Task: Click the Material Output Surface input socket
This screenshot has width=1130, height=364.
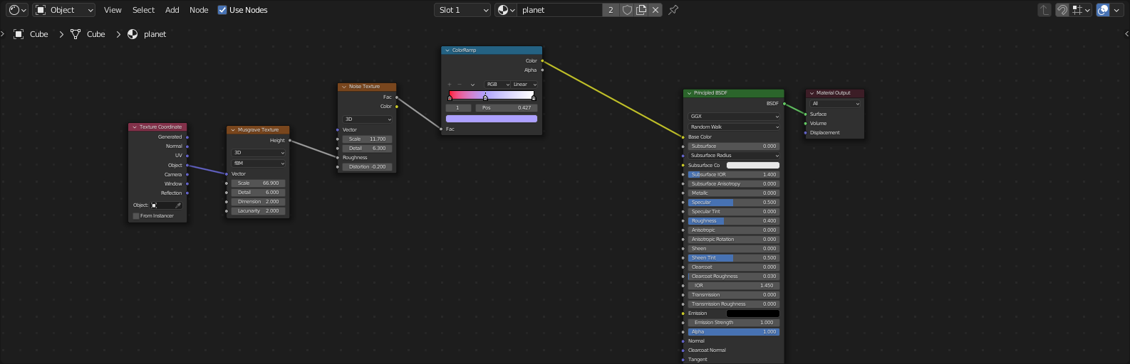Action: [x=806, y=114]
